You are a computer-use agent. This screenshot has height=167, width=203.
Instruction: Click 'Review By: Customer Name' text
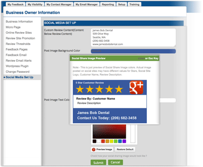tap(96, 99)
